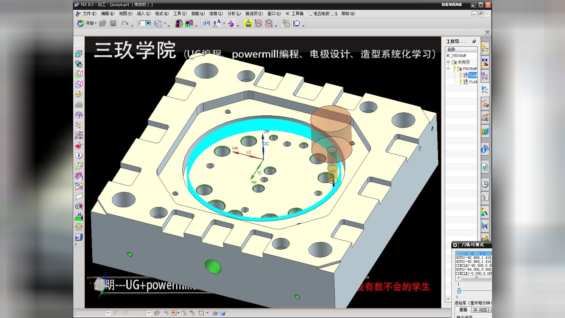Open the 插入(S) menu
565x318 pixels.
point(144,13)
